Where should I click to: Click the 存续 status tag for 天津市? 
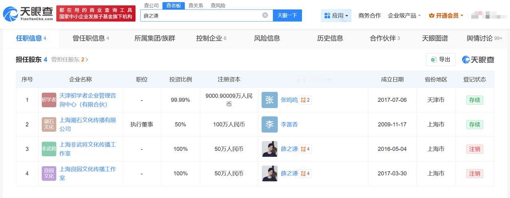coord(474,100)
